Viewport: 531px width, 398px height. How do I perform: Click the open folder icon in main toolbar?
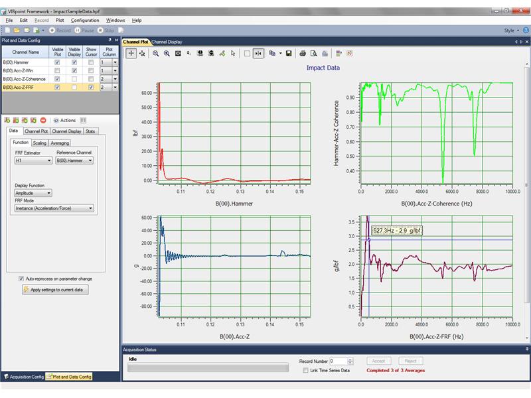(16, 30)
